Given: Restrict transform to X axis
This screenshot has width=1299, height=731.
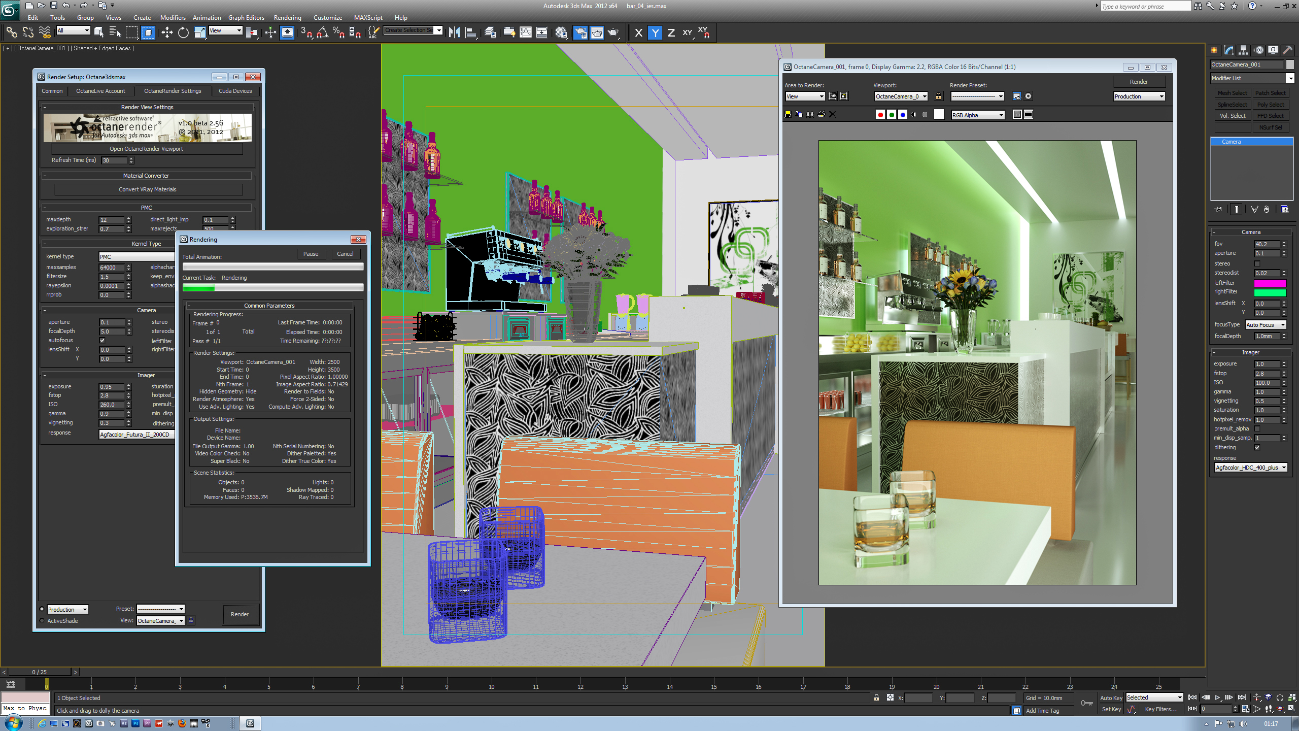Looking at the screenshot, I should (x=639, y=32).
